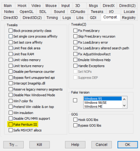This screenshot has width=140, height=151.
Task: Check Set last core affinity
Action: tap(11, 42)
